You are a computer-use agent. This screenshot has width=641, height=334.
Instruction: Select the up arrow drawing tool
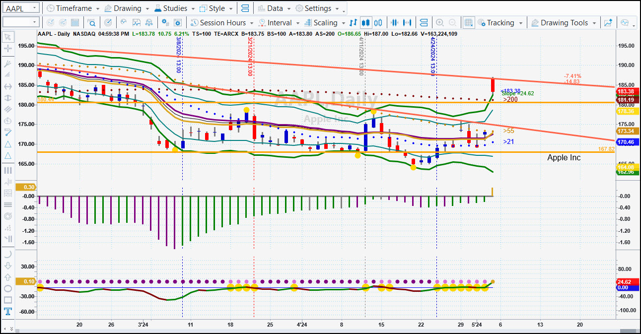pos(8,277)
